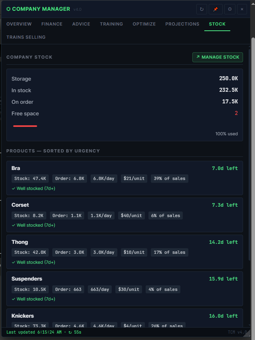The height and width of the screenshot is (340, 255).
Task: Click the refresh icon in header
Action: click(x=202, y=9)
